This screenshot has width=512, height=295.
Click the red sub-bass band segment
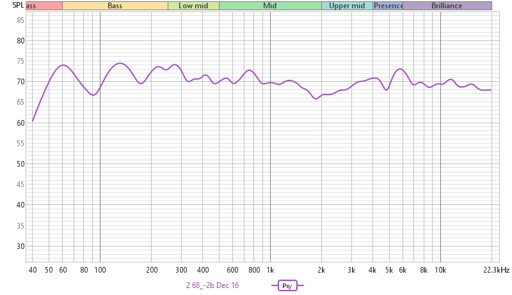44,6
